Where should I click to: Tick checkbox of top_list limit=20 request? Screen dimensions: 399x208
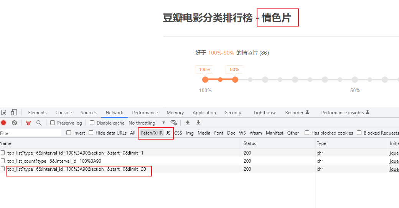[3, 169]
